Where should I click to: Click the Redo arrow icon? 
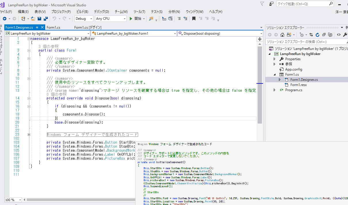click(65, 19)
